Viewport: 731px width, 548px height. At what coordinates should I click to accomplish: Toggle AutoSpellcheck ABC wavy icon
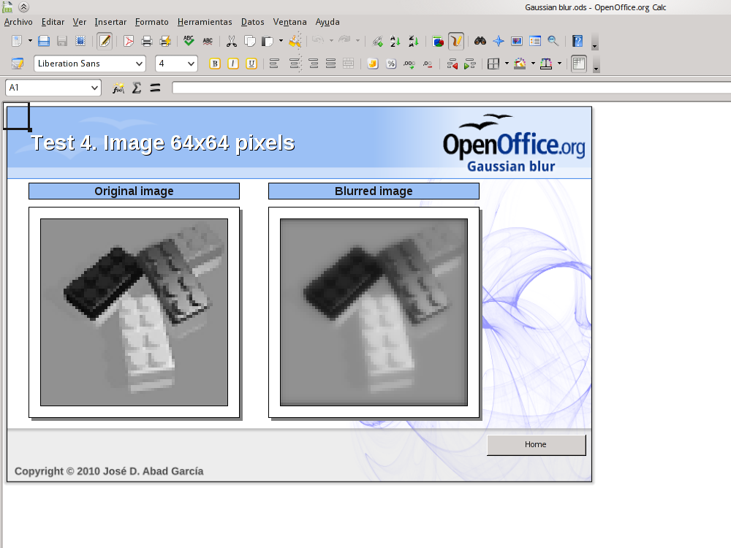208,41
